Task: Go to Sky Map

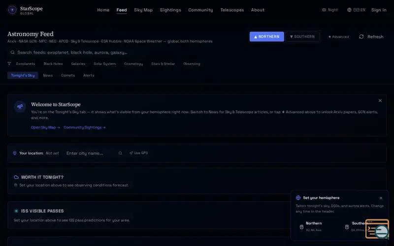Action: (143, 10)
